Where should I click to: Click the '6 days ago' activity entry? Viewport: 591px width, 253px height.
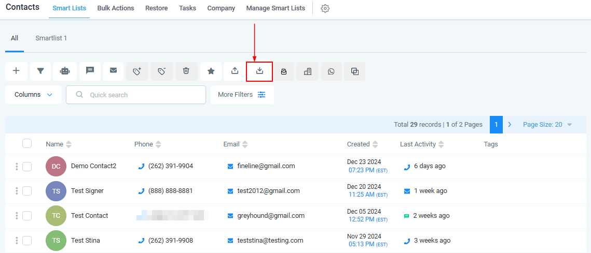click(x=430, y=166)
